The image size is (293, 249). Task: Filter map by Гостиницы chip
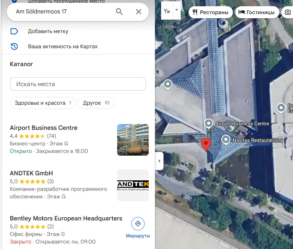[257, 12]
